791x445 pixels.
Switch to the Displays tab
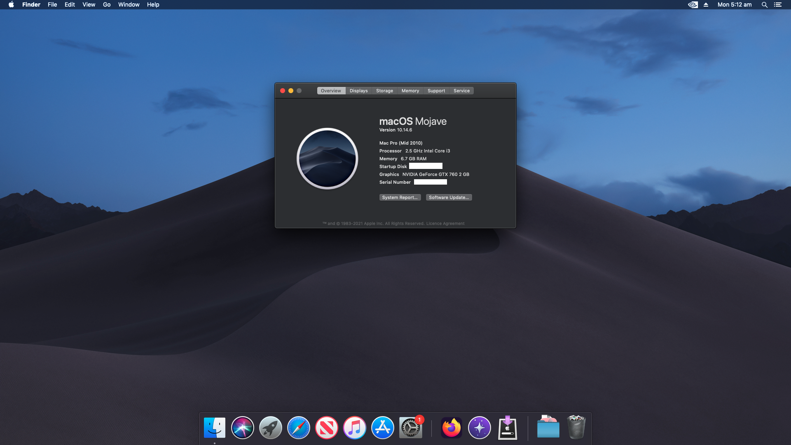click(358, 91)
